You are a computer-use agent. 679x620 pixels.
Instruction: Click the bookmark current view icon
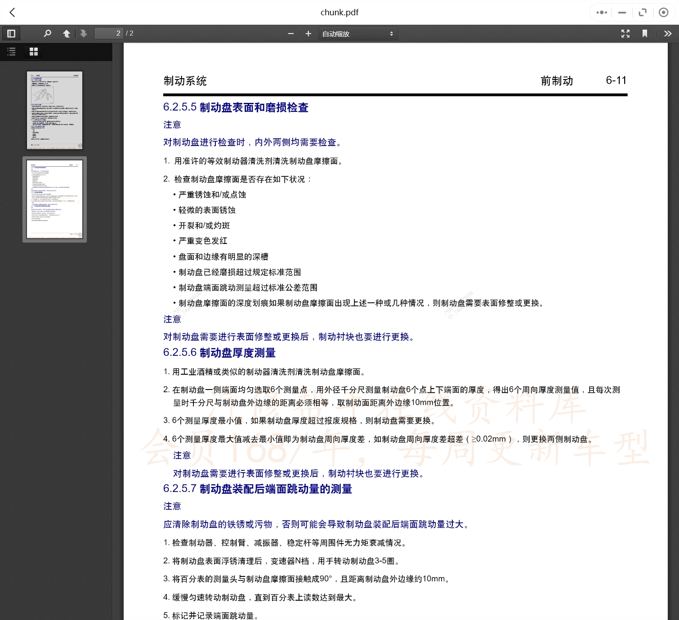[x=644, y=34]
